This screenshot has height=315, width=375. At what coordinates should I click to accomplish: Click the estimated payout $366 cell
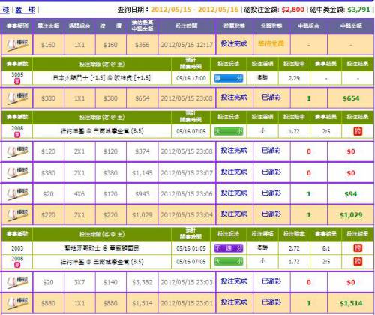click(x=142, y=45)
